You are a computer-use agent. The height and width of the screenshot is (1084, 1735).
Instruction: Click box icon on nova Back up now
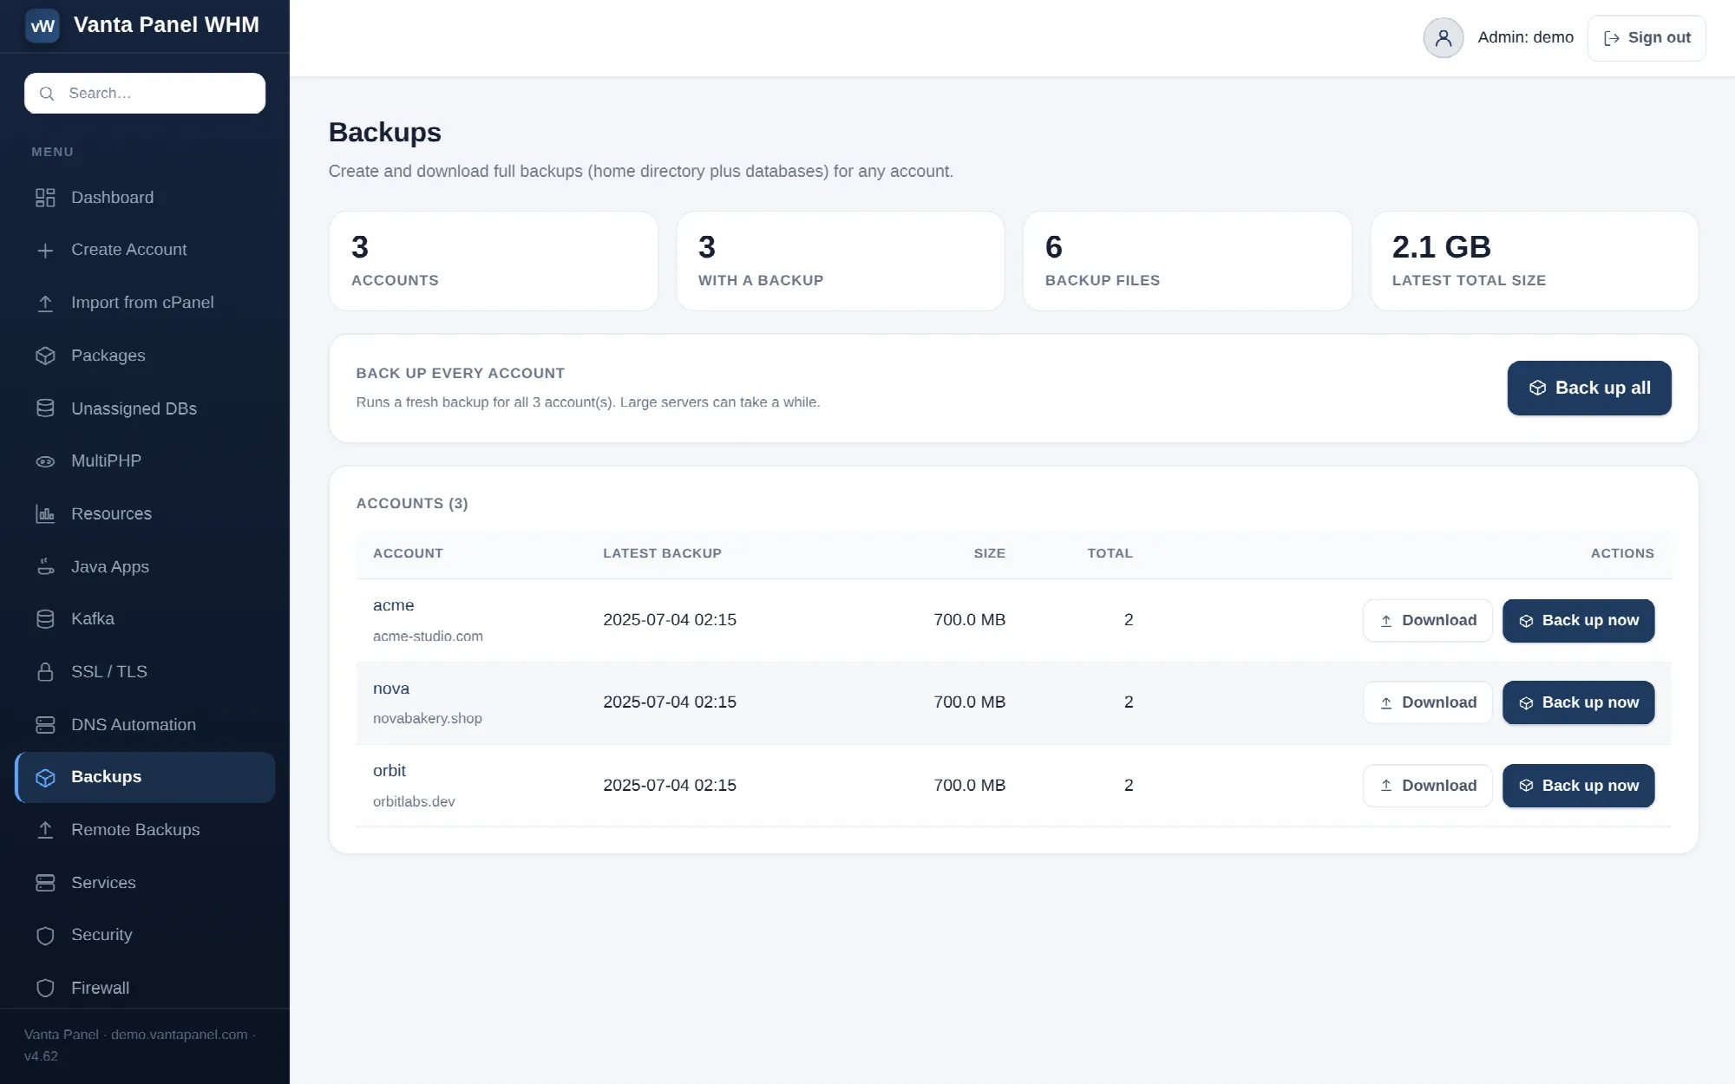point(1526,703)
